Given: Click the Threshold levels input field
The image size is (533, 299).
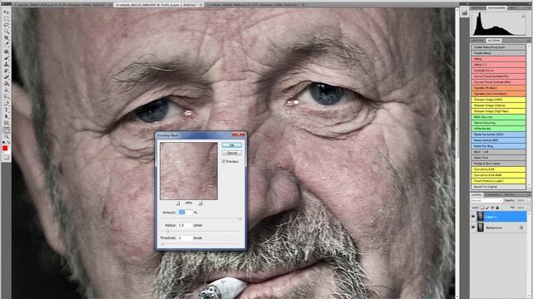Looking at the screenshot, I should pyautogui.click(x=185, y=238).
